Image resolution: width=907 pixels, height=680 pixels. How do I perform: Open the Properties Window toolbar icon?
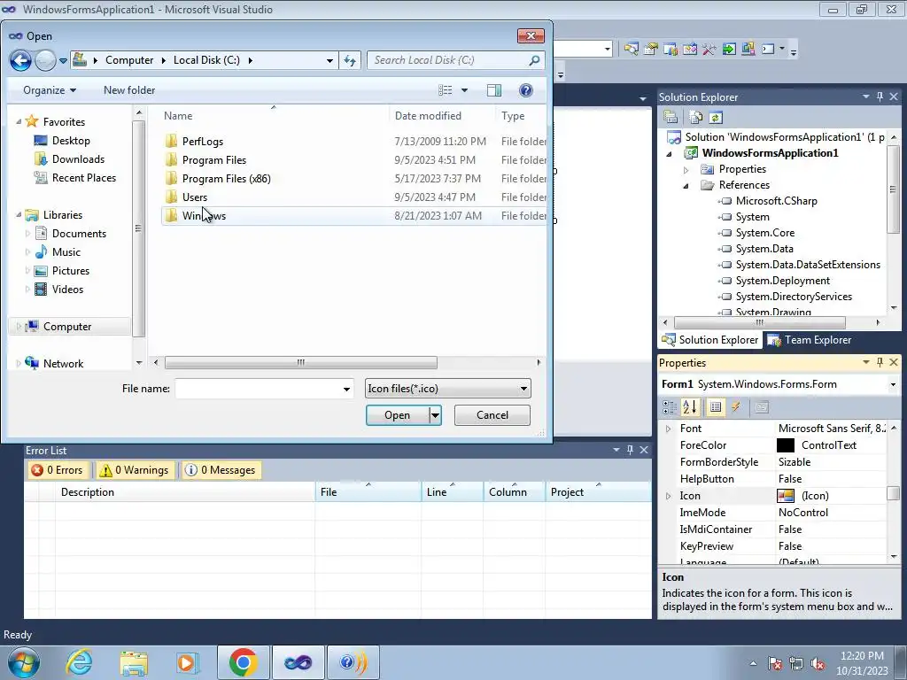651,50
